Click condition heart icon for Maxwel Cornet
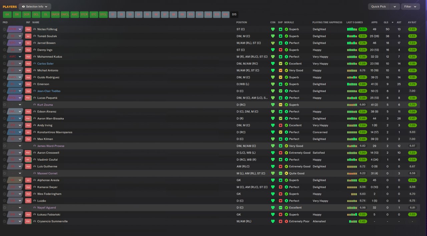Screen dimensions: 427x236 coord(273,173)
